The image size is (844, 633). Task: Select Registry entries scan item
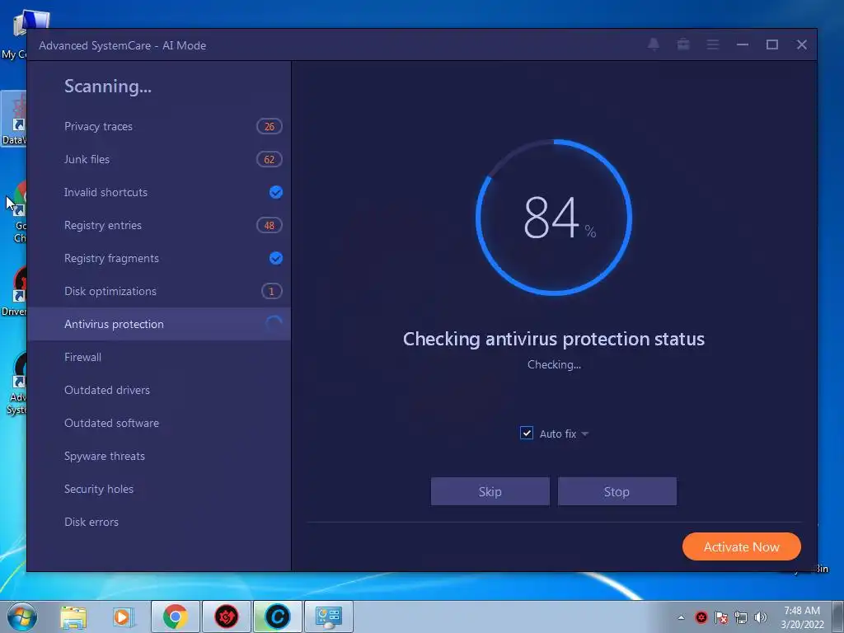click(x=159, y=226)
